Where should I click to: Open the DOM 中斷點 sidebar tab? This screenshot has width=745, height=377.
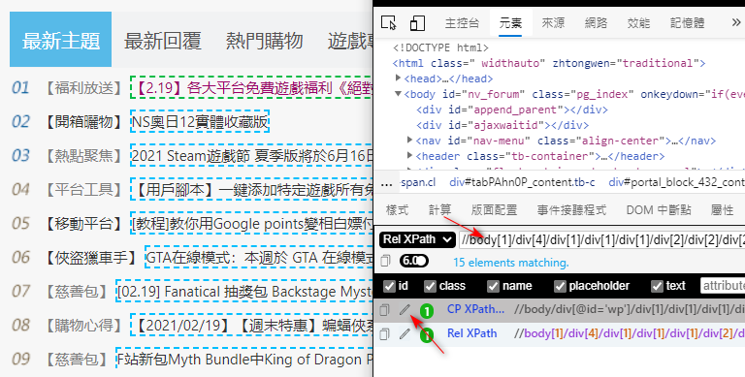(659, 210)
